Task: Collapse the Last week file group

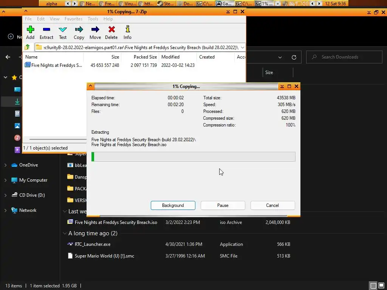Action: point(65,211)
